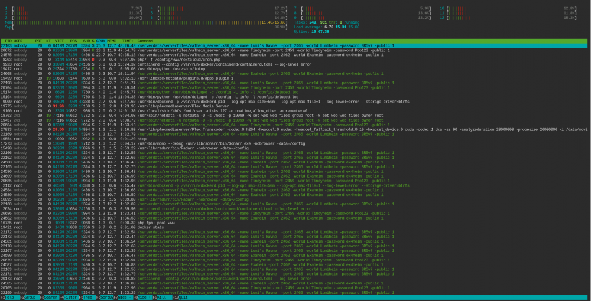Image resolution: width=591 pixels, height=301 pixels.
Task: Select the docker stats process row
Action: 295,227
